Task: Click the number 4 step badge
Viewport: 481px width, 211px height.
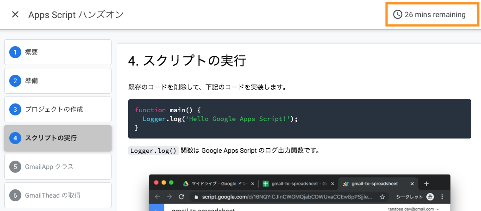Action: pos(15,138)
